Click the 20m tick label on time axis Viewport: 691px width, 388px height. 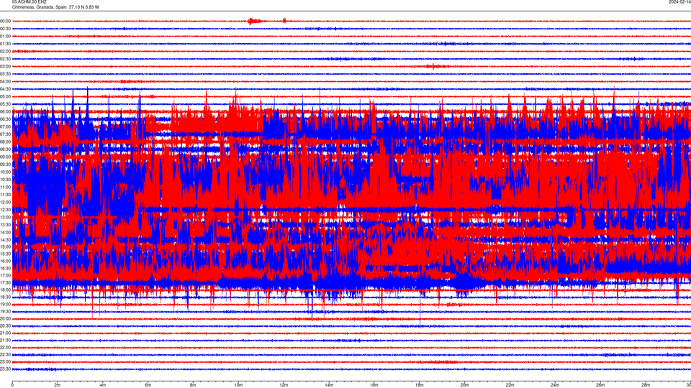point(464,385)
